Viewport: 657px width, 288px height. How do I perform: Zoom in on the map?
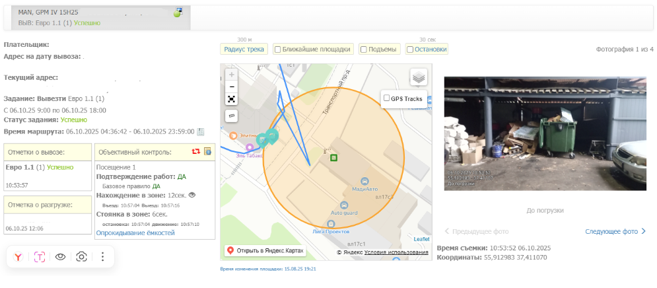click(x=232, y=75)
